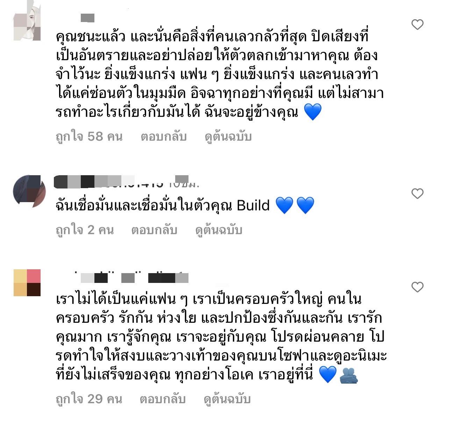The width and height of the screenshot is (449, 427).
Task: Open the avatar of the Build commenter
Action: tap(29, 192)
